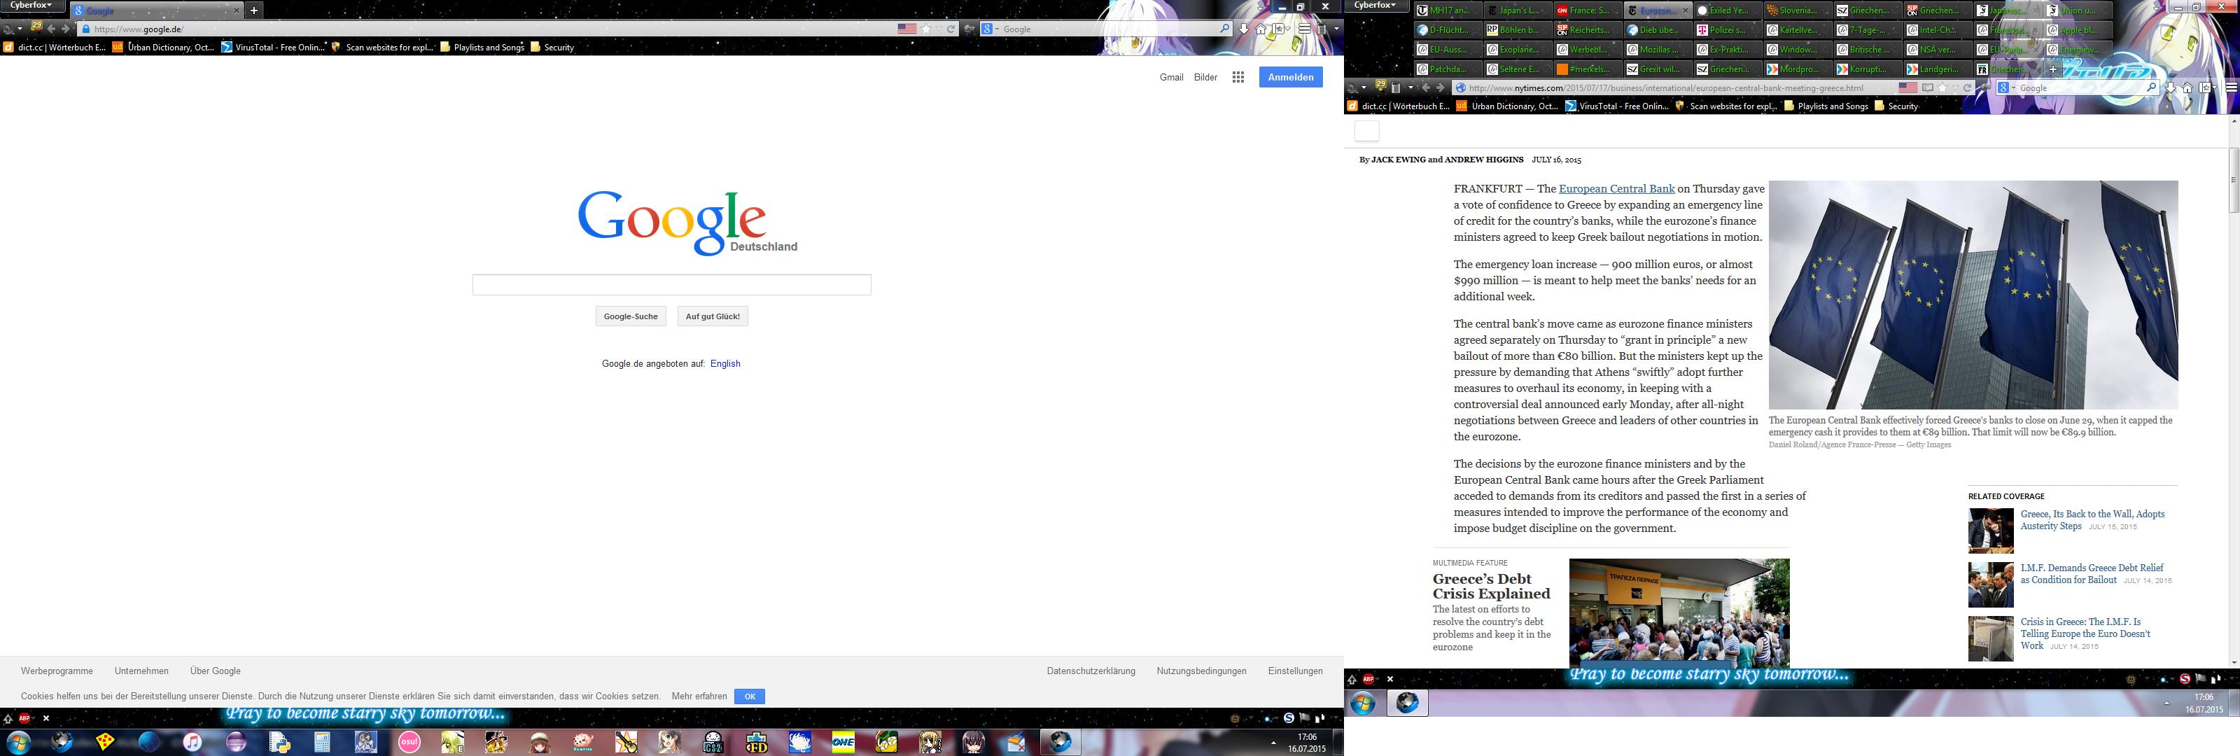Screen dimensions: 2240x756
Task: Open Skype from the system tray
Action: [1290, 717]
